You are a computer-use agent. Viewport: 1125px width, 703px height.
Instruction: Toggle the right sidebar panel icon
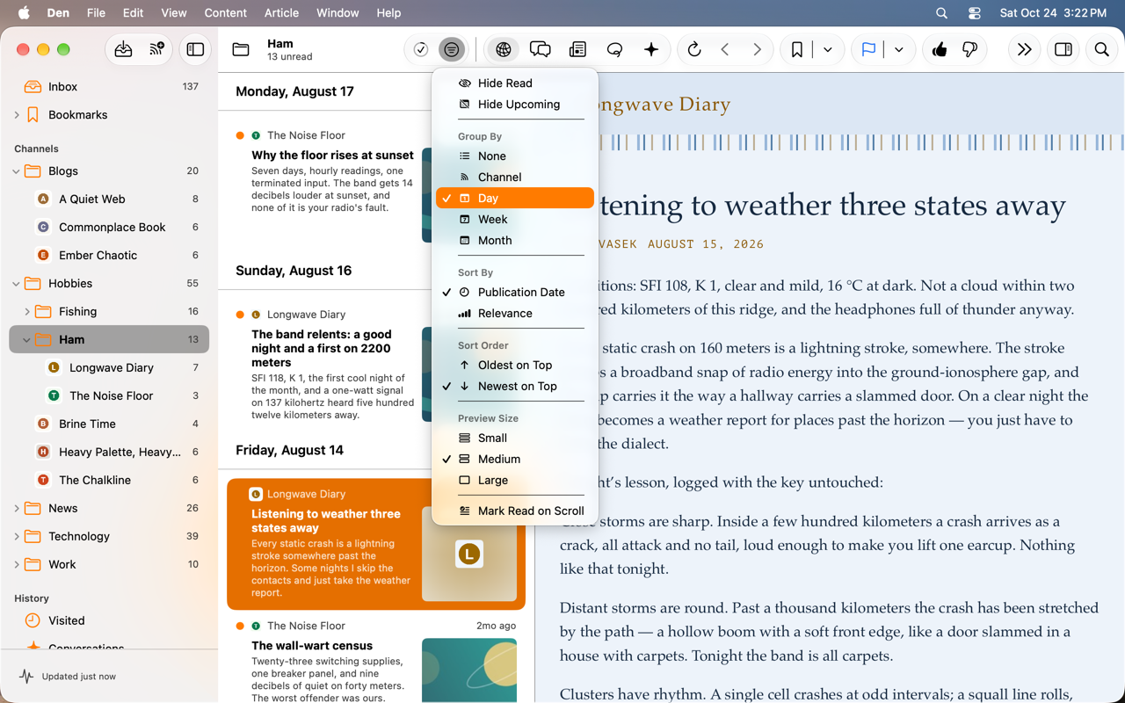[1063, 50]
